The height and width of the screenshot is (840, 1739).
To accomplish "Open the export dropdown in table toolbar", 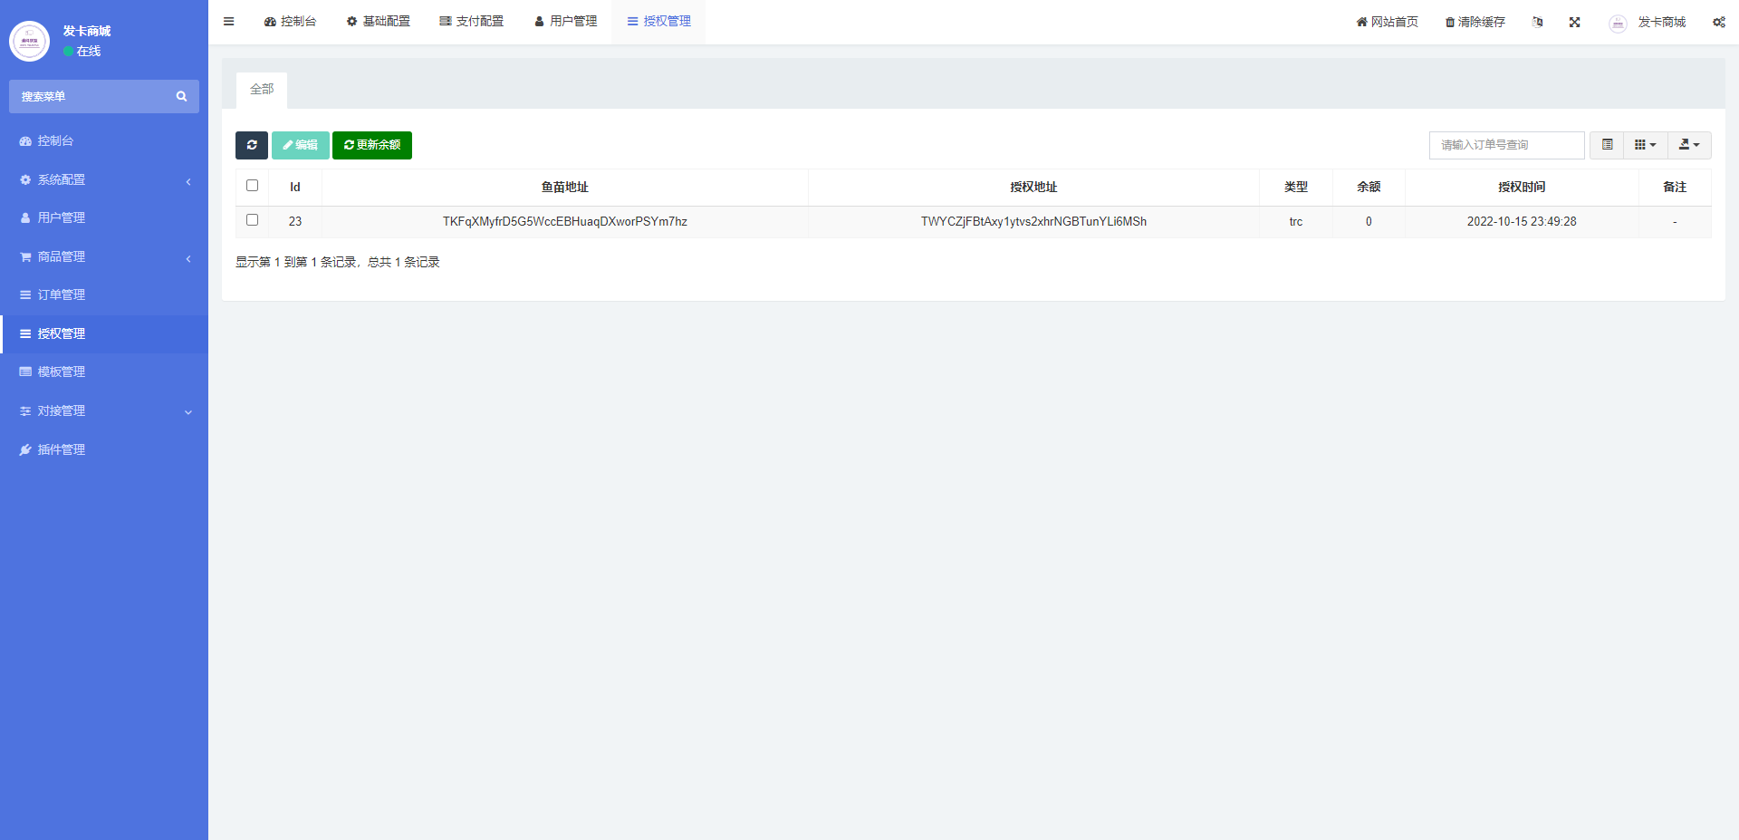I will pyautogui.click(x=1687, y=145).
